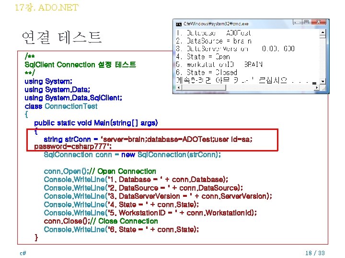Click console horizontal scrollbar right arrow
This screenshot has height=258, width=345.
(317, 87)
